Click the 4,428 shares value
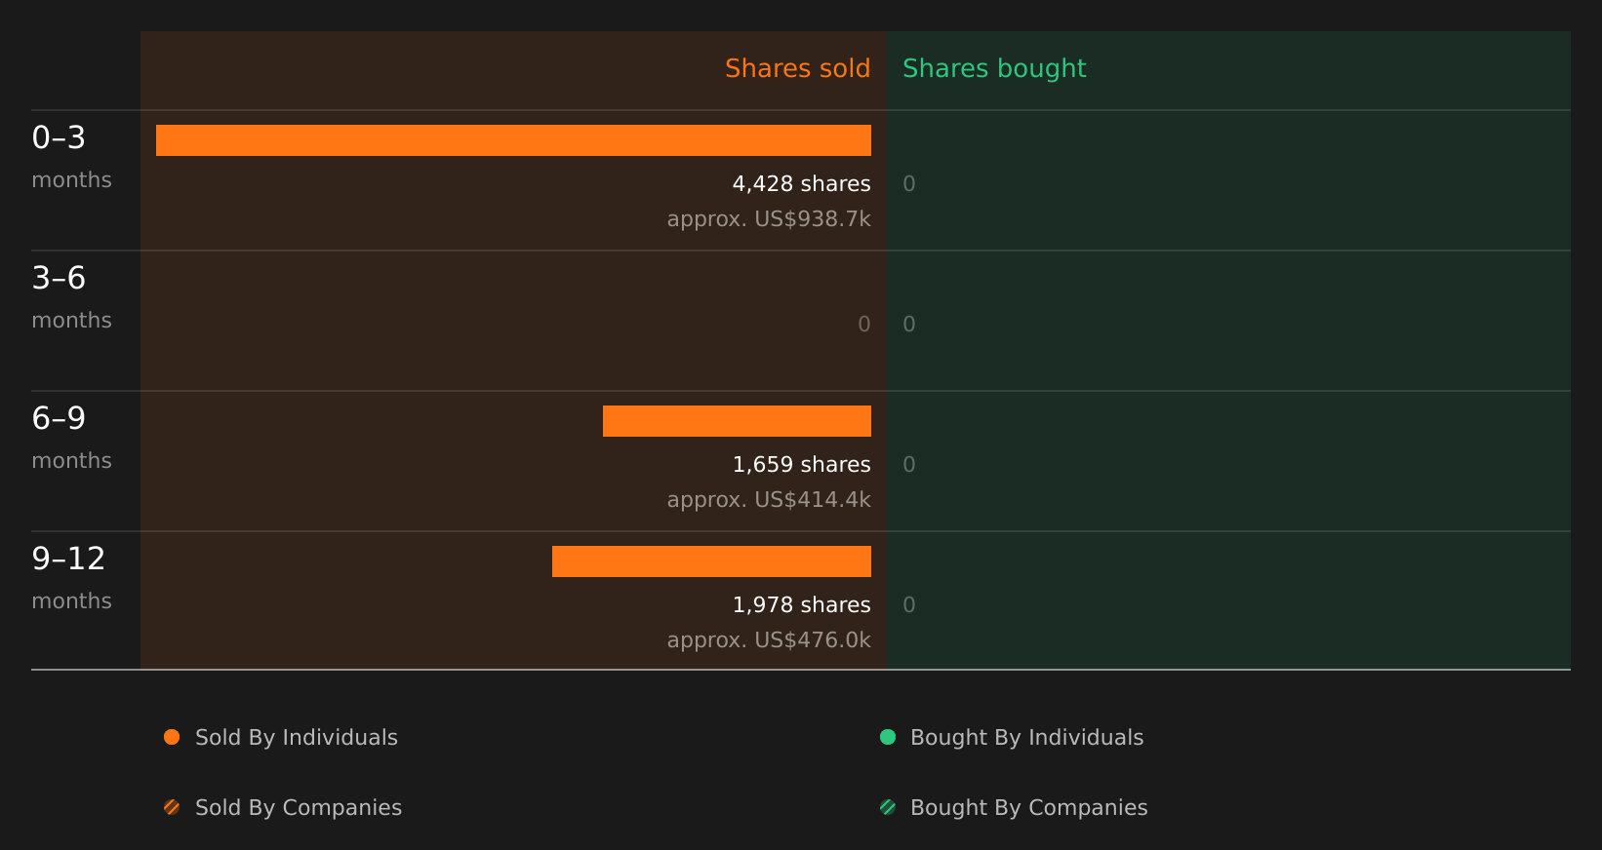This screenshot has height=850, width=1602. point(802,184)
